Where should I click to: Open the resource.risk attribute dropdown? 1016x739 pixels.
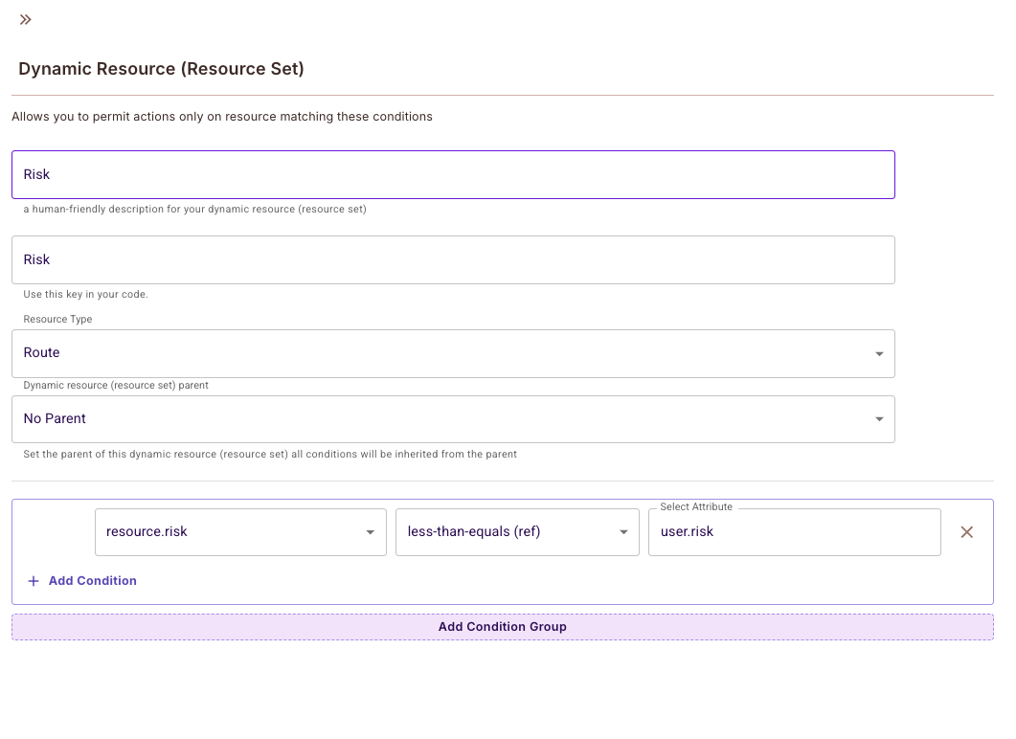tap(239, 531)
